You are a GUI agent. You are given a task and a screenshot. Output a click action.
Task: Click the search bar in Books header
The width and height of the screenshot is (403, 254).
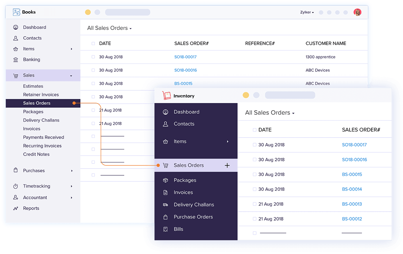tap(128, 12)
